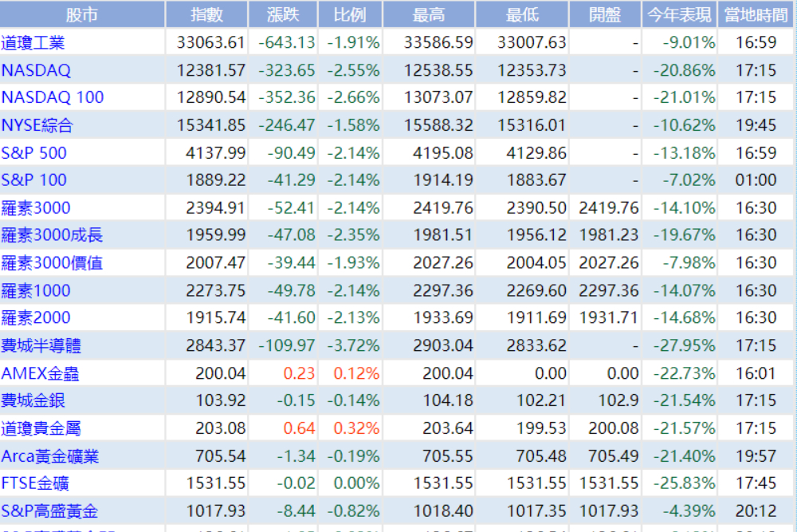Click the local time 20:12
This screenshot has width=797, height=532.
click(x=756, y=511)
